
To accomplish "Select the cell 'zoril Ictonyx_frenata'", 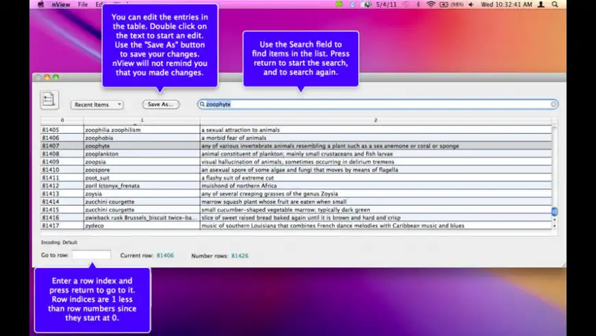I will coord(142,186).
